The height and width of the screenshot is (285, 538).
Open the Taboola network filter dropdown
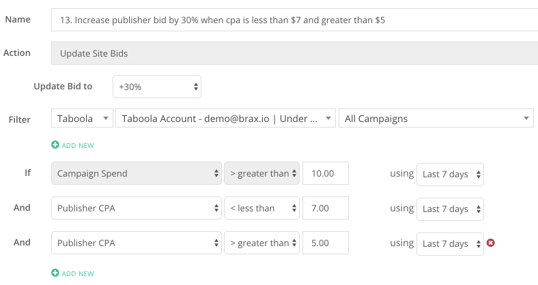pyautogui.click(x=82, y=119)
